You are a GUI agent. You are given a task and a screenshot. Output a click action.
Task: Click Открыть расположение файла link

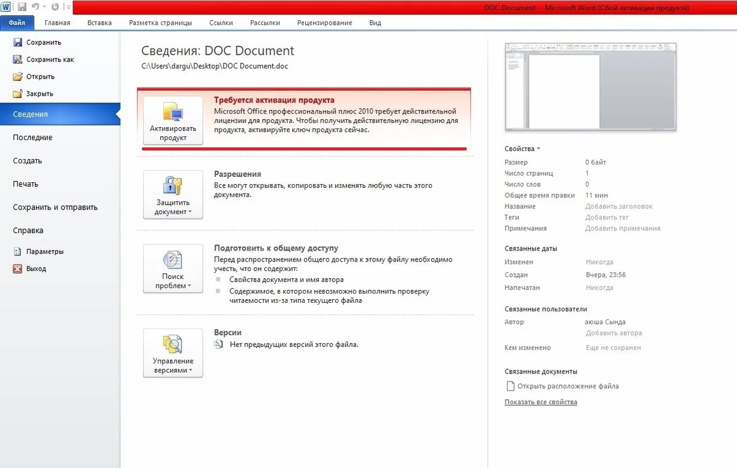(x=568, y=386)
